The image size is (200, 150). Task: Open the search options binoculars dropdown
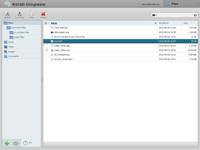point(154,15)
